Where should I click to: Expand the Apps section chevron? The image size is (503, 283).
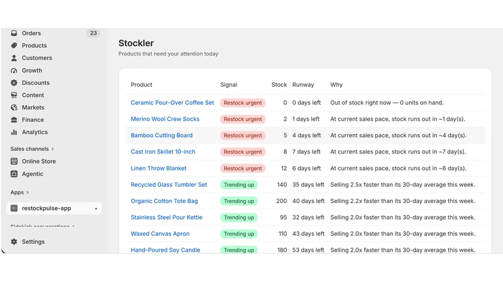28,192
